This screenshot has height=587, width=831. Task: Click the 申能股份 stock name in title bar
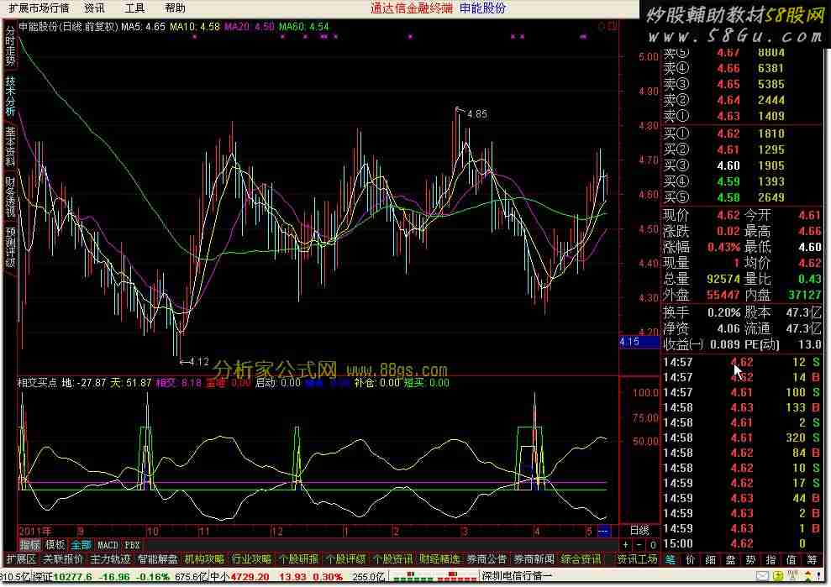[482, 8]
